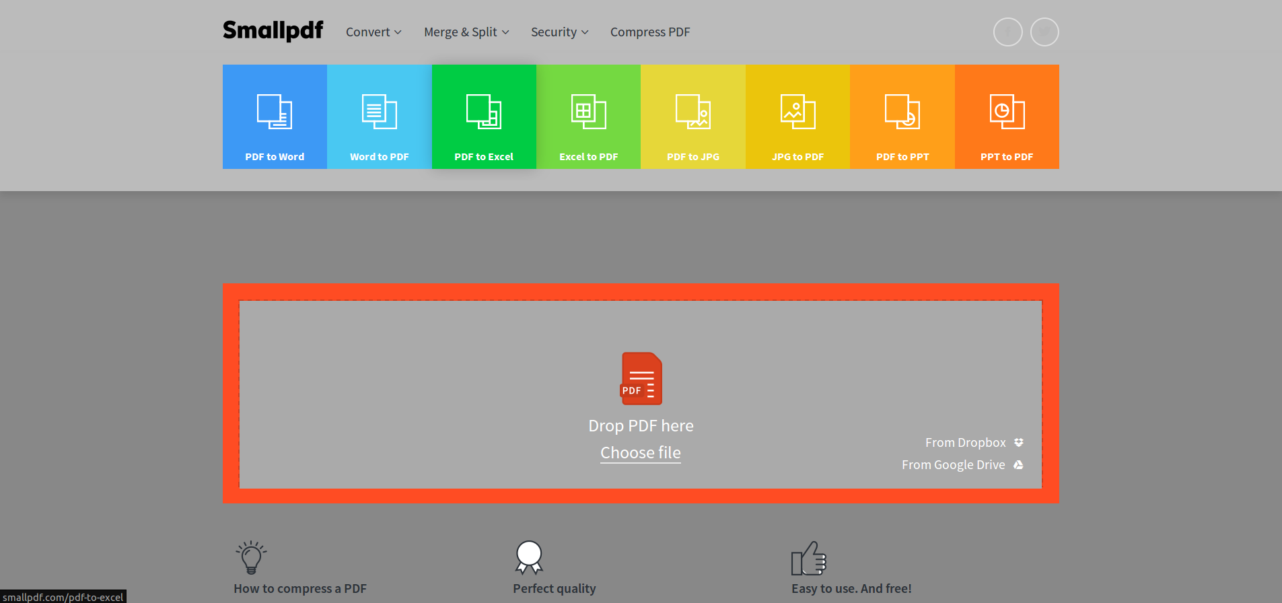Open the PDF to Word tile

point(275,116)
